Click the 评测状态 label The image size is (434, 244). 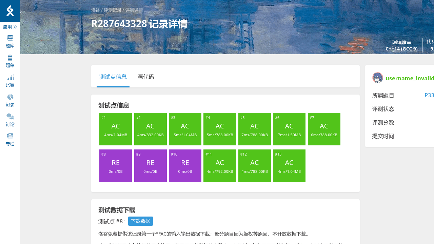(383, 109)
